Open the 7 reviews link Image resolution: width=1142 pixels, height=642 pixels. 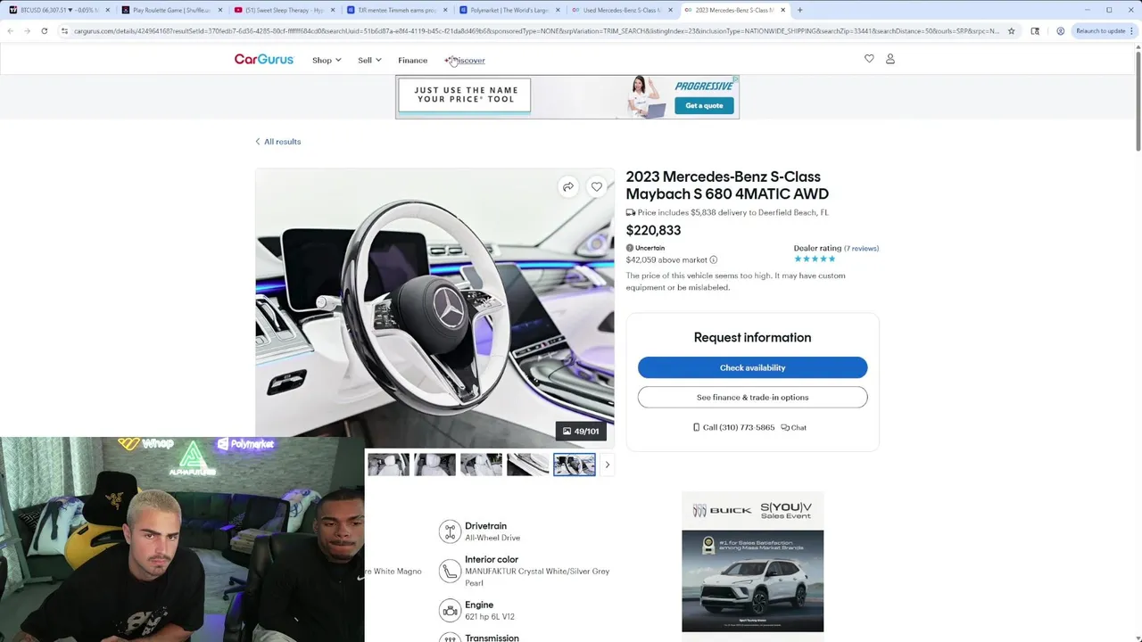click(862, 249)
